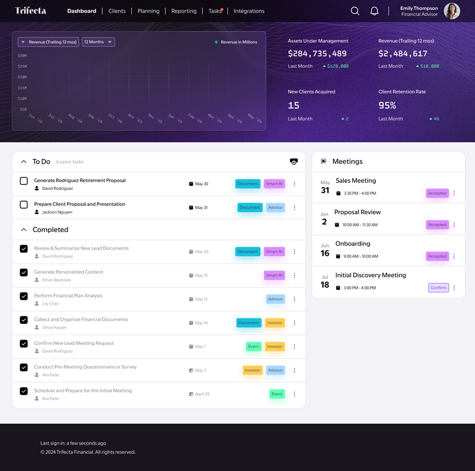This screenshot has height=471, width=475.
Task: Click calendar icon for 10:00 AM - 11:30 AM
Action: pyautogui.click(x=337, y=225)
